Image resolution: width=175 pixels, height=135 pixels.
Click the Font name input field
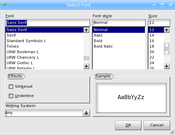tap(47, 23)
